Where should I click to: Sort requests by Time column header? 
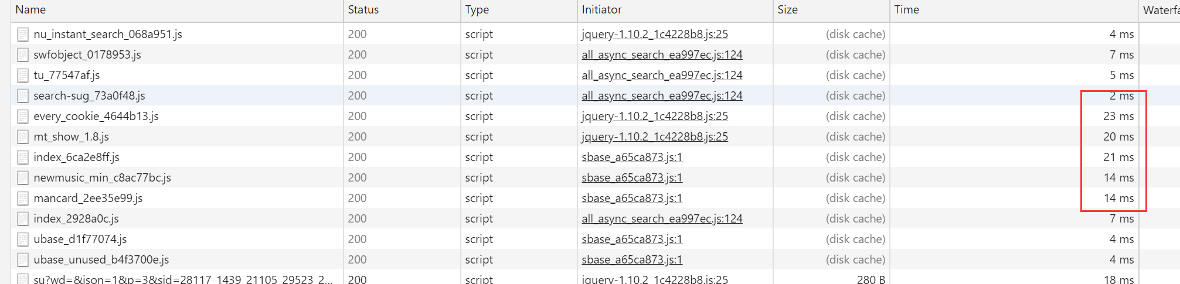point(906,10)
